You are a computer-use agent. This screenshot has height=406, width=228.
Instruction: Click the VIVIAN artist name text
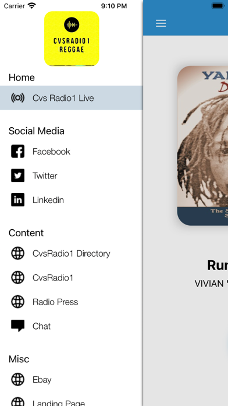coord(211,283)
